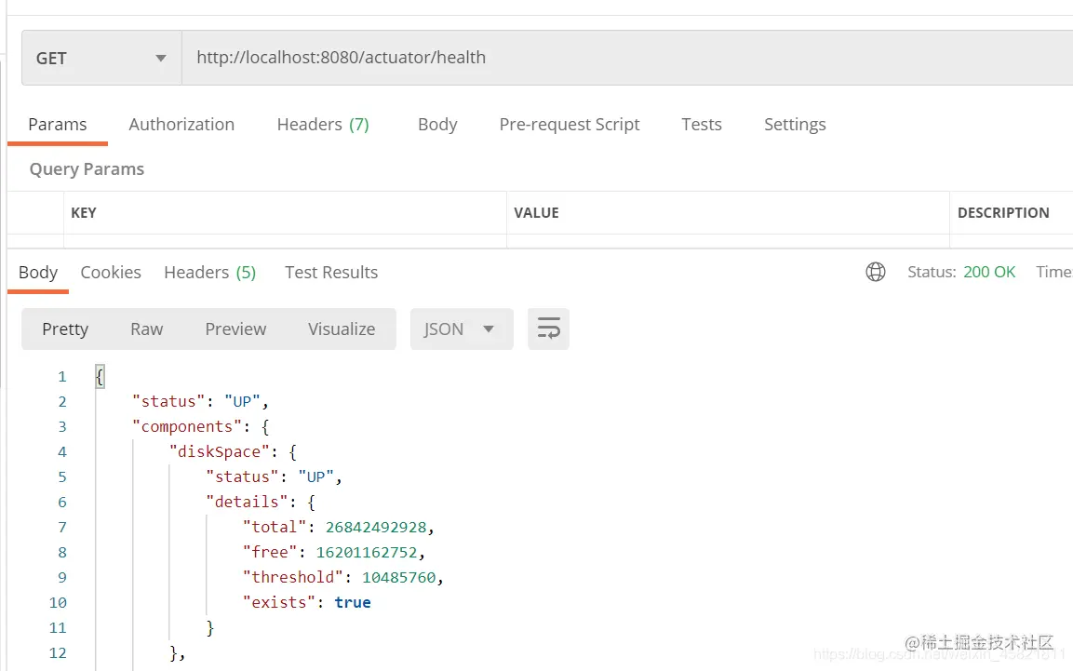This screenshot has height=671, width=1073.
Task: Select the Params tab
Action: click(58, 125)
